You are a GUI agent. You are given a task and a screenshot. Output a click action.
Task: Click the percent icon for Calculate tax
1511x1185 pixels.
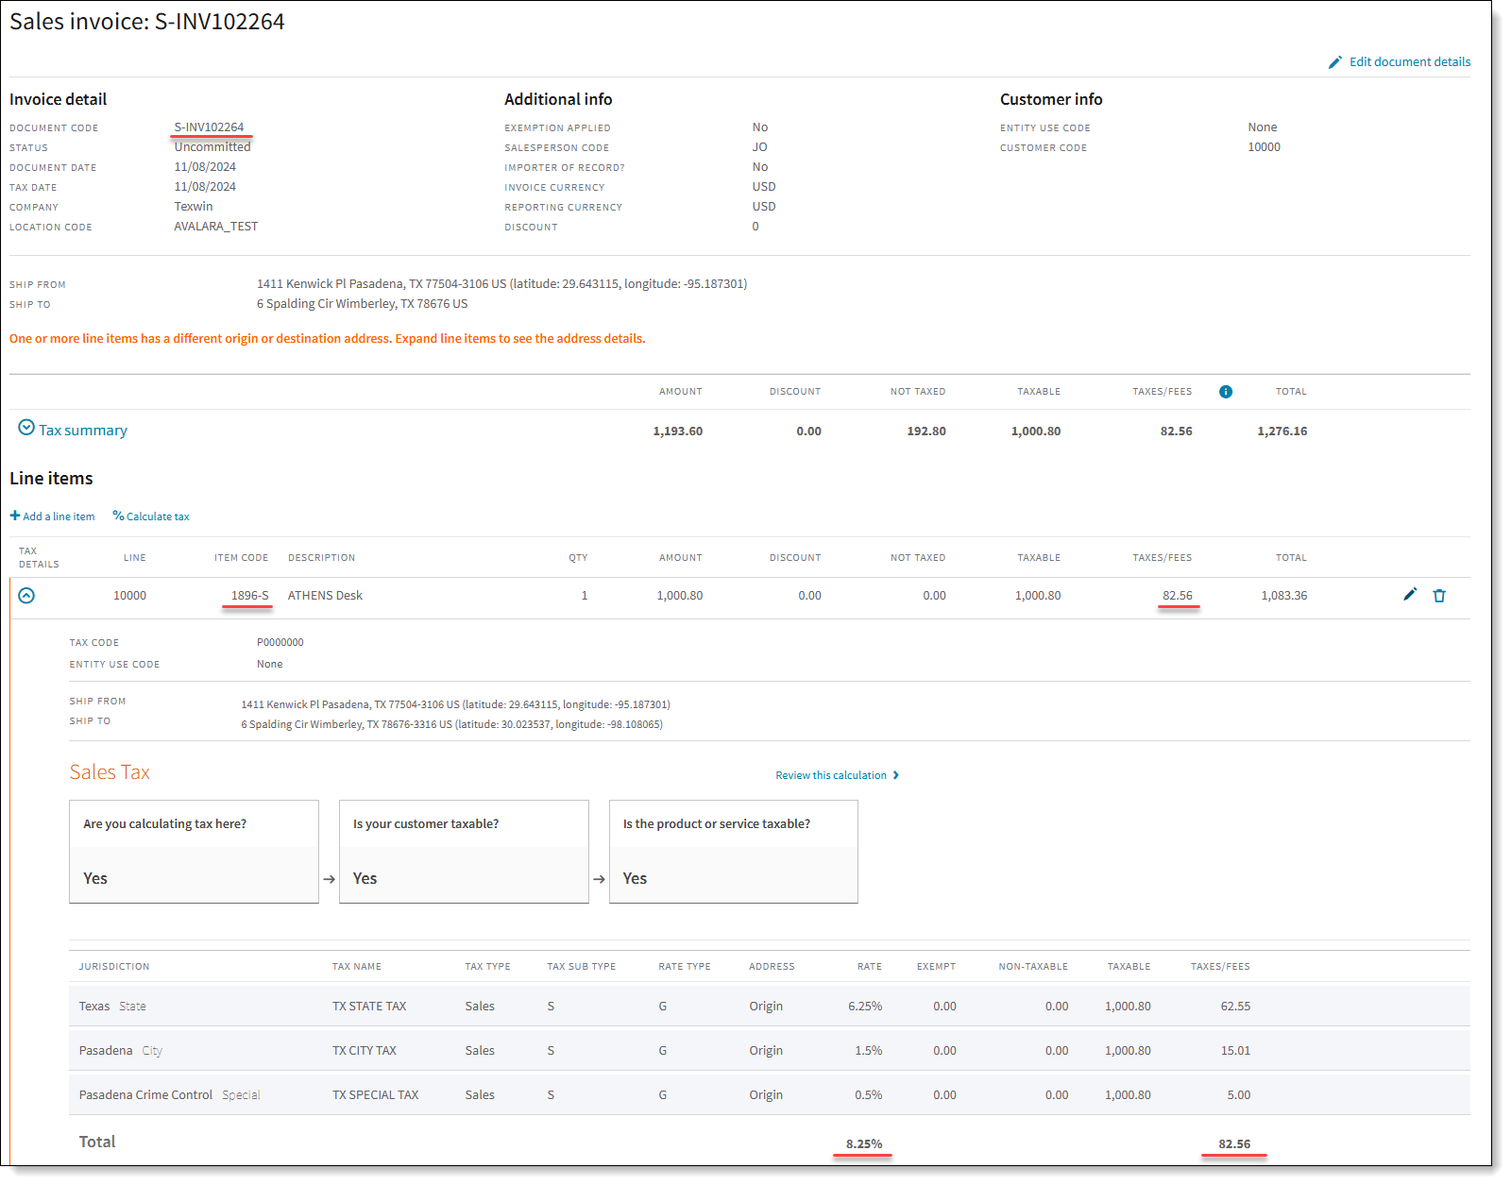(118, 516)
